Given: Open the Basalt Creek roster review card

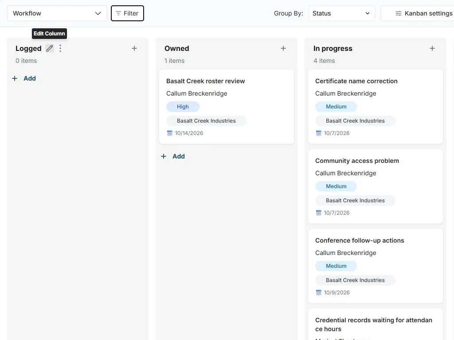Looking at the screenshot, I should [x=227, y=107].
